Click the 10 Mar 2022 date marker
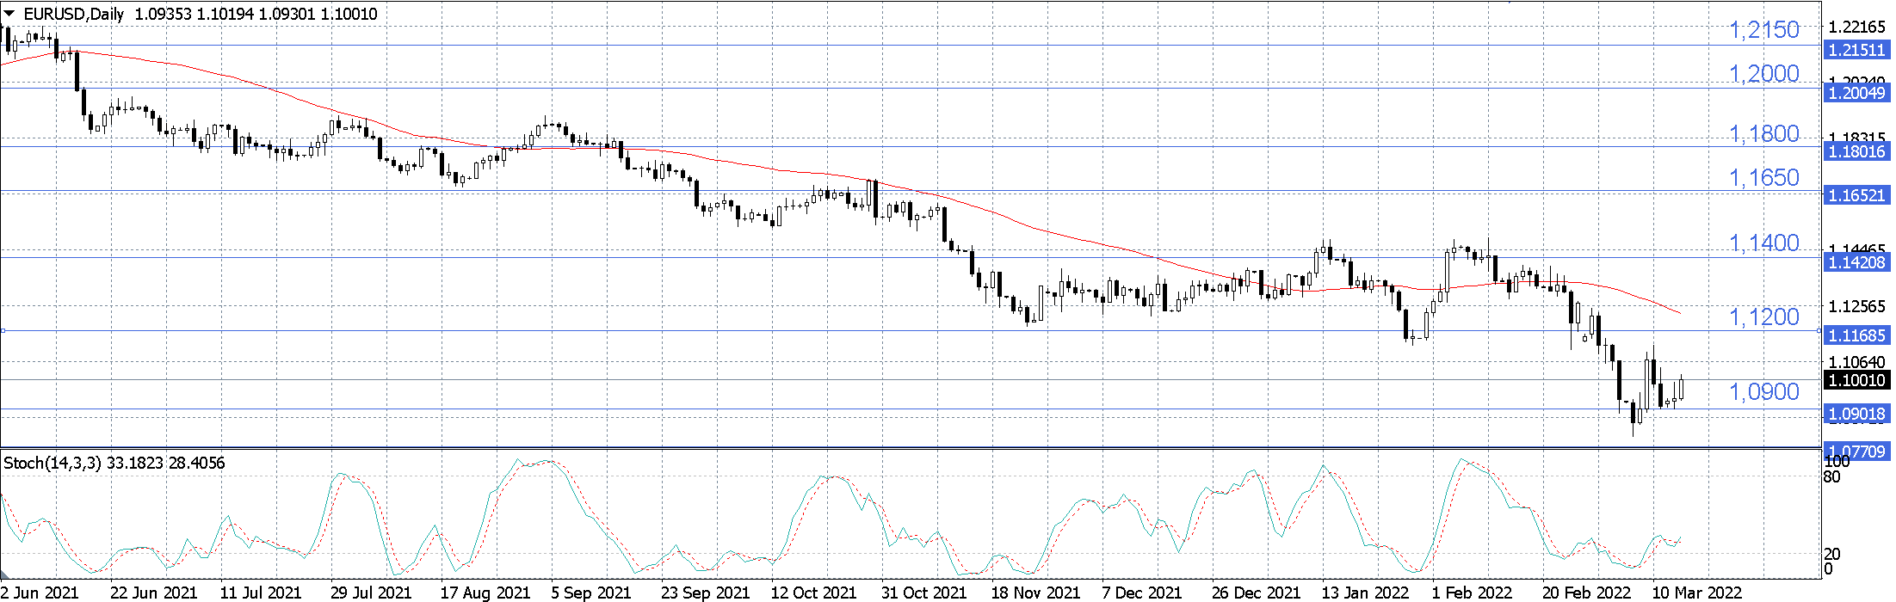This screenshot has height=602, width=1896. (1697, 593)
